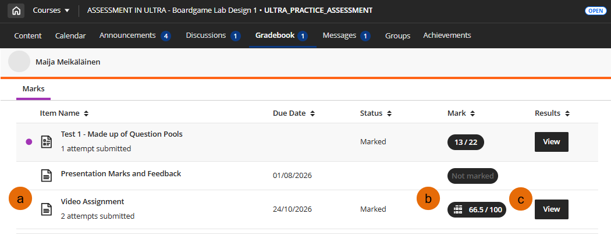Open the 13 / 22 mark pill
Screen dimensions: 611x235
[466, 143]
